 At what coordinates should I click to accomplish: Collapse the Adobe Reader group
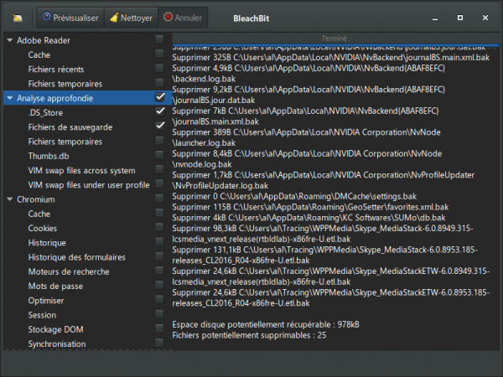pyautogui.click(x=10, y=40)
